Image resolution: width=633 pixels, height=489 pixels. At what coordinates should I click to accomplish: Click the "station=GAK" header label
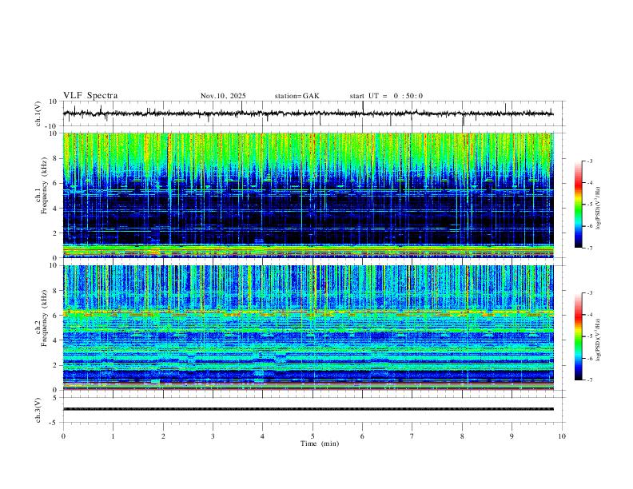(x=297, y=96)
